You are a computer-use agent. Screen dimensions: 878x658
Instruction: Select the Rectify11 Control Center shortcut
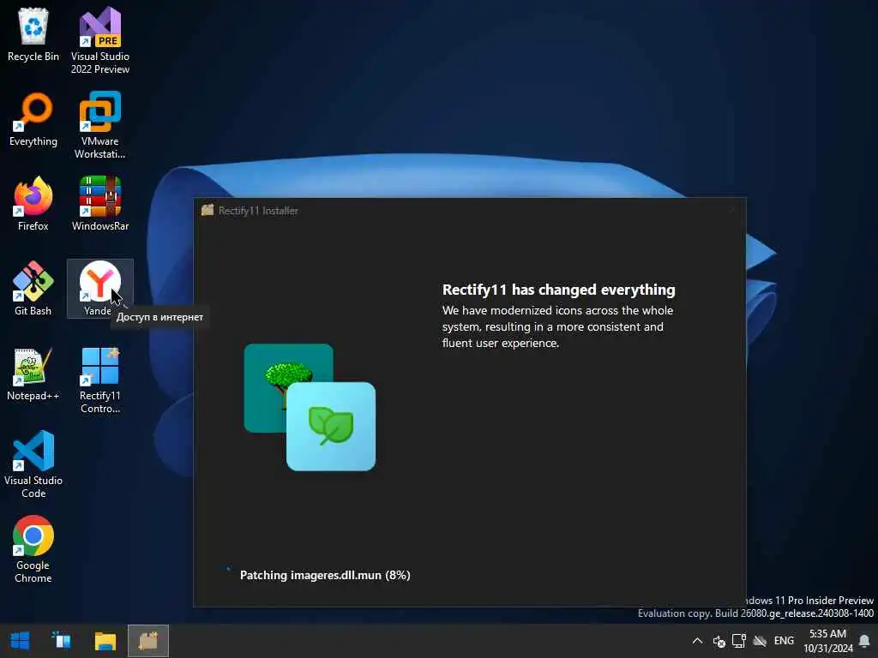coord(100,380)
